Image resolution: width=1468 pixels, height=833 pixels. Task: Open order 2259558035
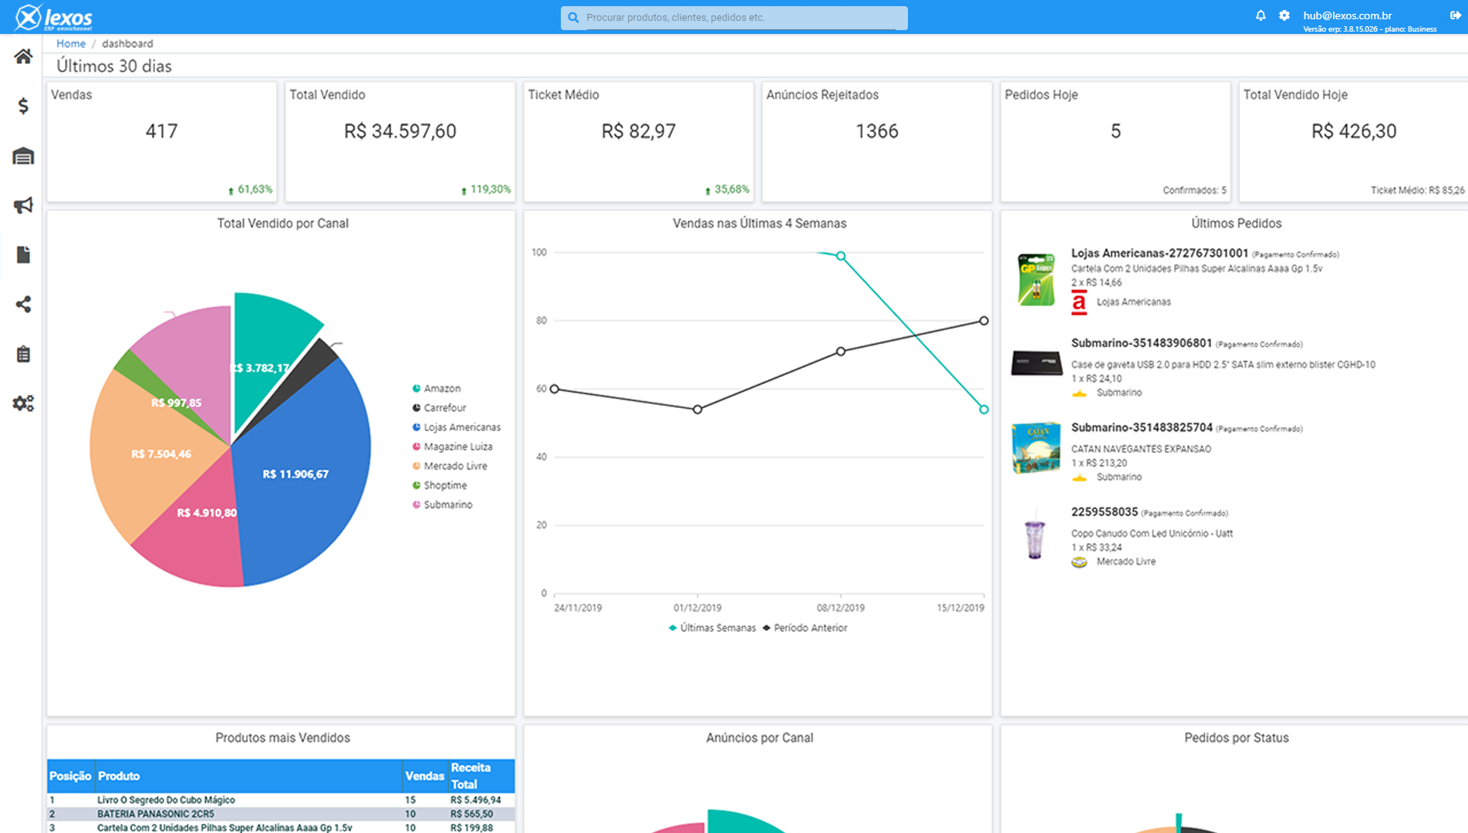pos(1105,511)
